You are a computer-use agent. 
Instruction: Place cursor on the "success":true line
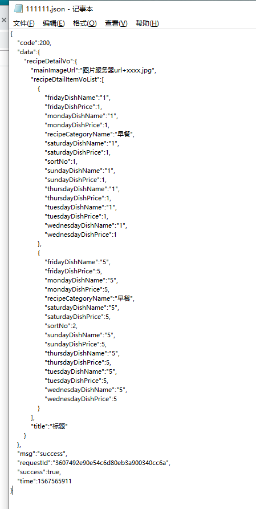click(39, 472)
